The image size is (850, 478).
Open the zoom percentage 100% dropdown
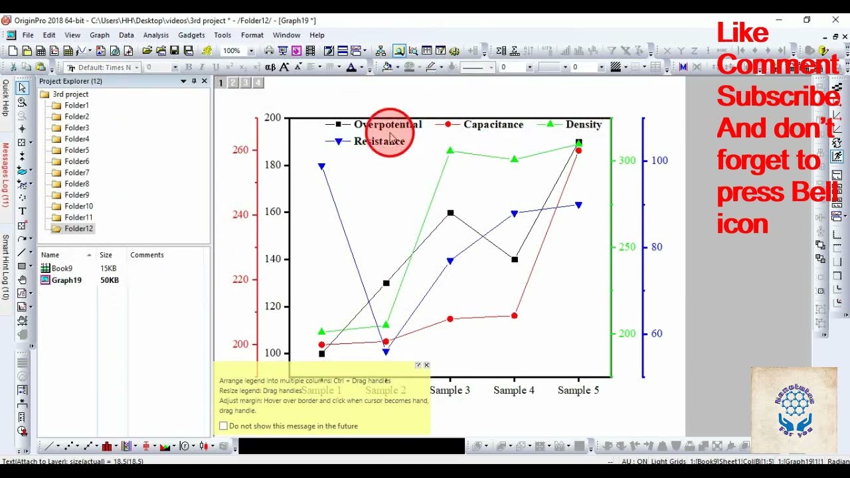(251, 50)
